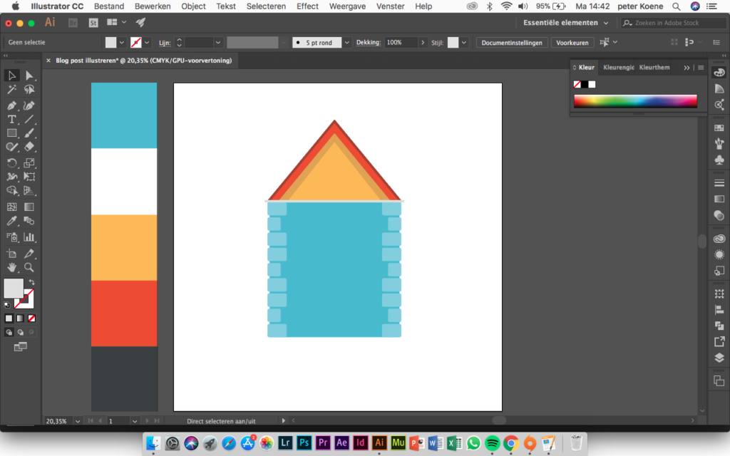730x456 pixels.
Task: Switch to the Kleurengids tab
Action: click(618, 68)
